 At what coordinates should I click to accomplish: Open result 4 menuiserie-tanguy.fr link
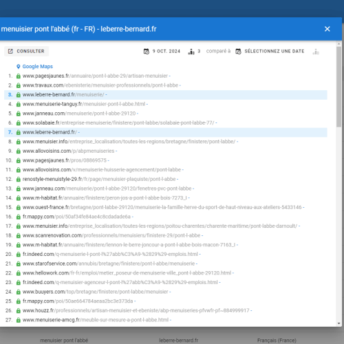84,104
